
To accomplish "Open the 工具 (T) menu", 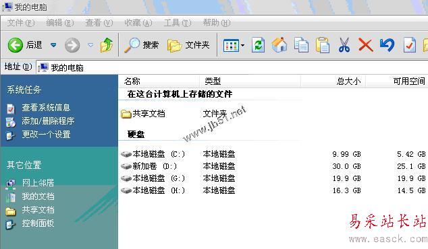I will pyautogui.click(x=178, y=23).
